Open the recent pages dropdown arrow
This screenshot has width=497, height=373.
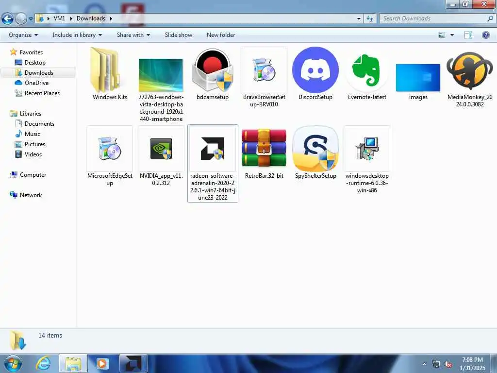(x=31, y=19)
